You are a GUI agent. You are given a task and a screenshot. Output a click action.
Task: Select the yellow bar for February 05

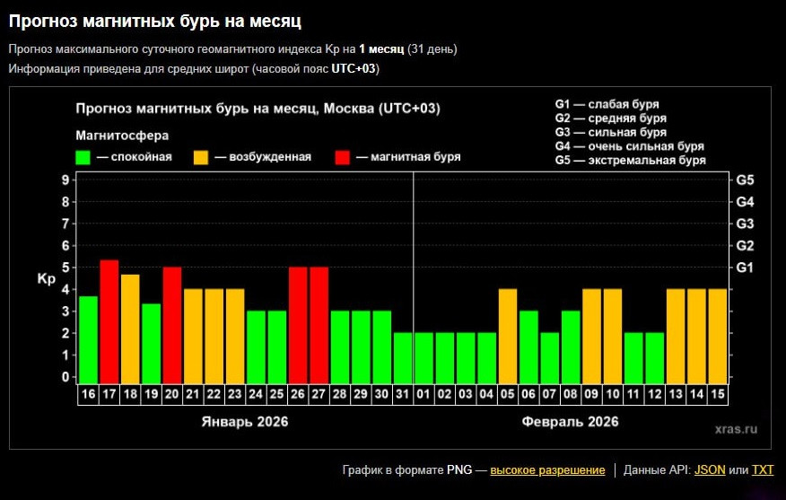[x=508, y=335]
